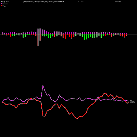
Task: Click the lowest trough of the red price line
Action: tap(78, 119)
